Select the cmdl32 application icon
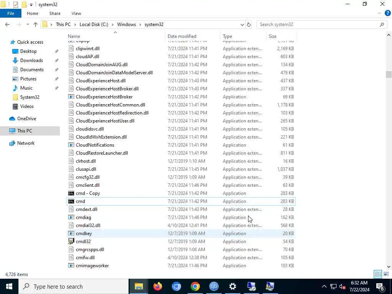Viewport: 392px width, 294px height. point(71,242)
